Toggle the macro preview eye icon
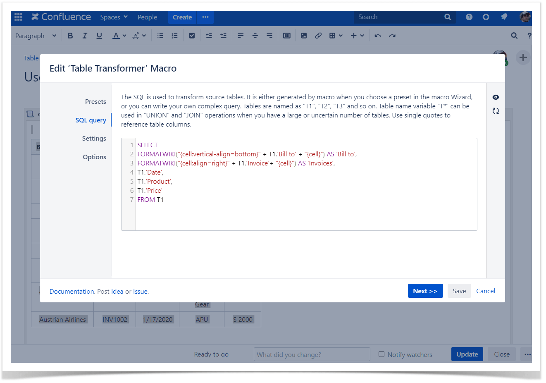The image size is (546, 383). [x=496, y=97]
